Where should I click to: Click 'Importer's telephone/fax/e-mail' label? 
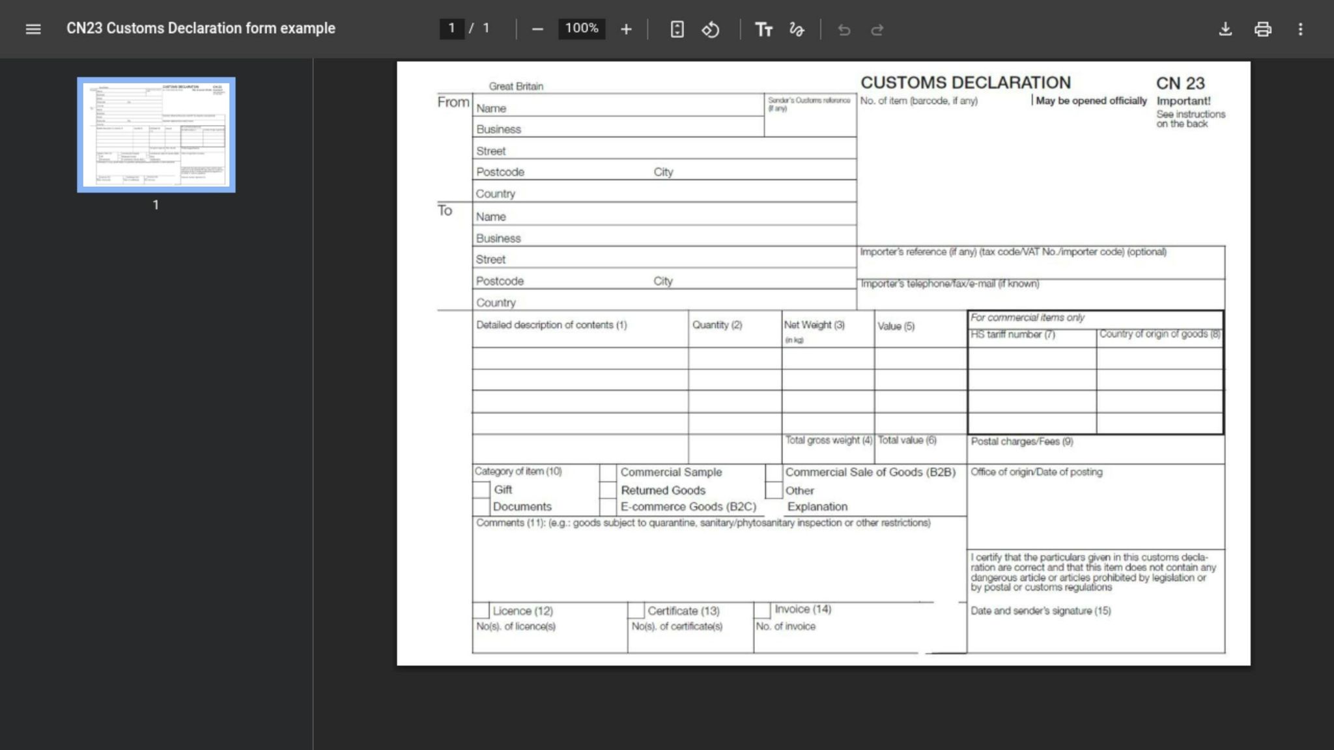coord(950,284)
